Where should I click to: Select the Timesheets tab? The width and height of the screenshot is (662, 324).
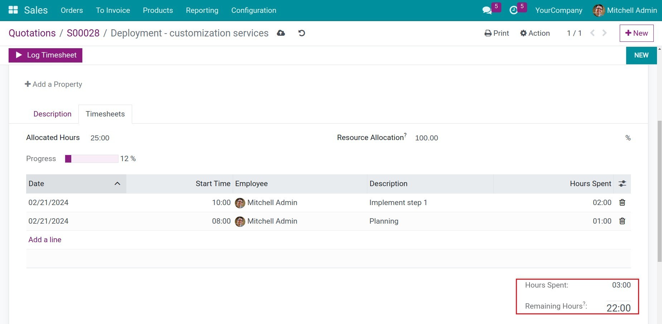coord(105,114)
